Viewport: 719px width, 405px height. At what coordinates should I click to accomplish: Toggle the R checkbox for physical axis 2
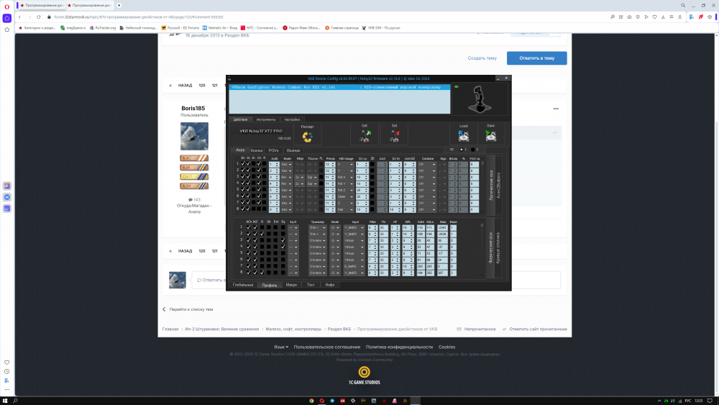coord(262,234)
